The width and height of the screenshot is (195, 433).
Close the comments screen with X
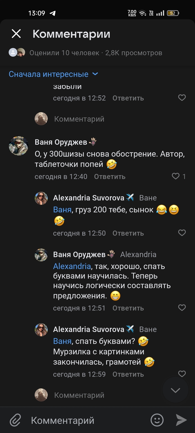[16, 34]
